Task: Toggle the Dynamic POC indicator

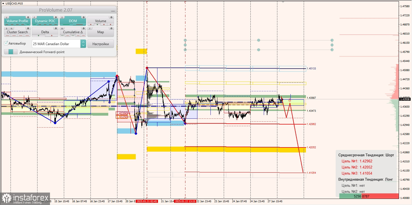Action: click(x=45, y=21)
